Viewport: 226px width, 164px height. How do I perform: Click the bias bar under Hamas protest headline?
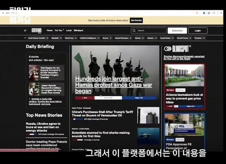click(115, 98)
